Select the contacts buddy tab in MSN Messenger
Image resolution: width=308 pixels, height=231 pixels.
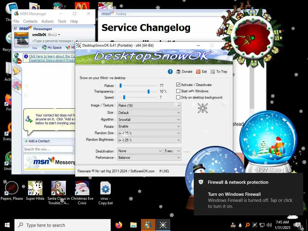17,58
